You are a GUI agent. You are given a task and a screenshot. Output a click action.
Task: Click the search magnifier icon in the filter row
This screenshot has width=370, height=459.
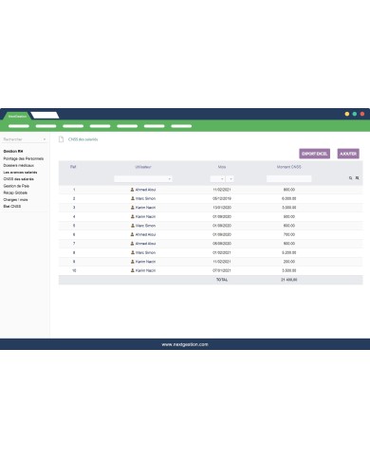[350, 178]
